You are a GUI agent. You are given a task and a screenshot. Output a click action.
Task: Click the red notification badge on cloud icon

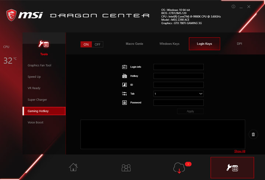tap(188, 164)
